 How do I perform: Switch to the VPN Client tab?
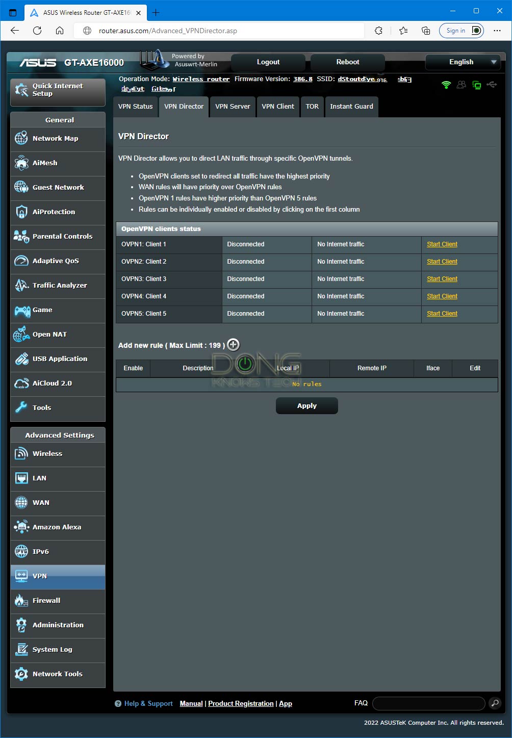(x=278, y=107)
